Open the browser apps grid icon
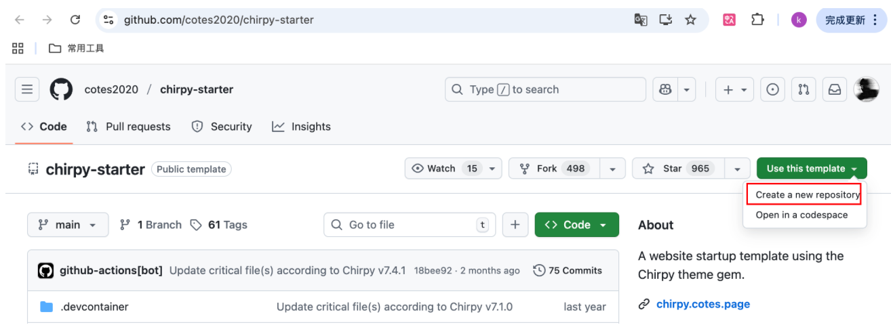891x325 pixels. pyautogui.click(x=18, y=48)
